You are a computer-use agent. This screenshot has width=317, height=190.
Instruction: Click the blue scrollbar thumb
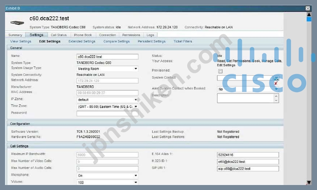[x=309, y=19]
